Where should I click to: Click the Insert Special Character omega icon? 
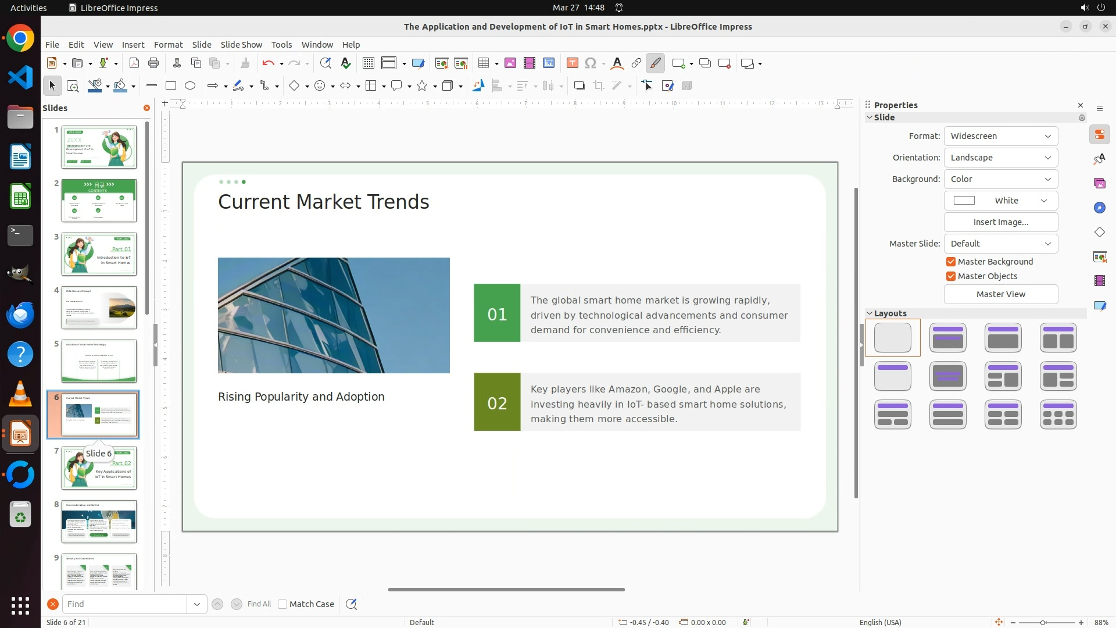tap(591, 63)
